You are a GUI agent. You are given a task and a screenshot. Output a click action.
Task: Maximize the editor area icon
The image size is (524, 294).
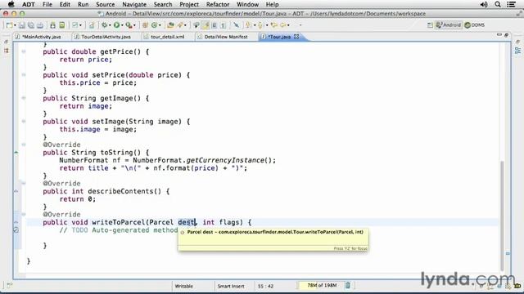[506, 34]
